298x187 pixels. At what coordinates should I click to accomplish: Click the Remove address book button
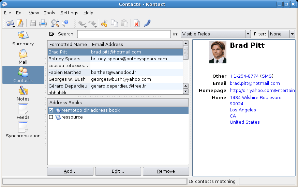pos(166,171)
